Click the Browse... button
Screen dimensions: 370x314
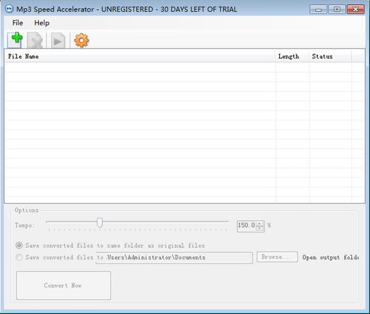click(277, 257)
